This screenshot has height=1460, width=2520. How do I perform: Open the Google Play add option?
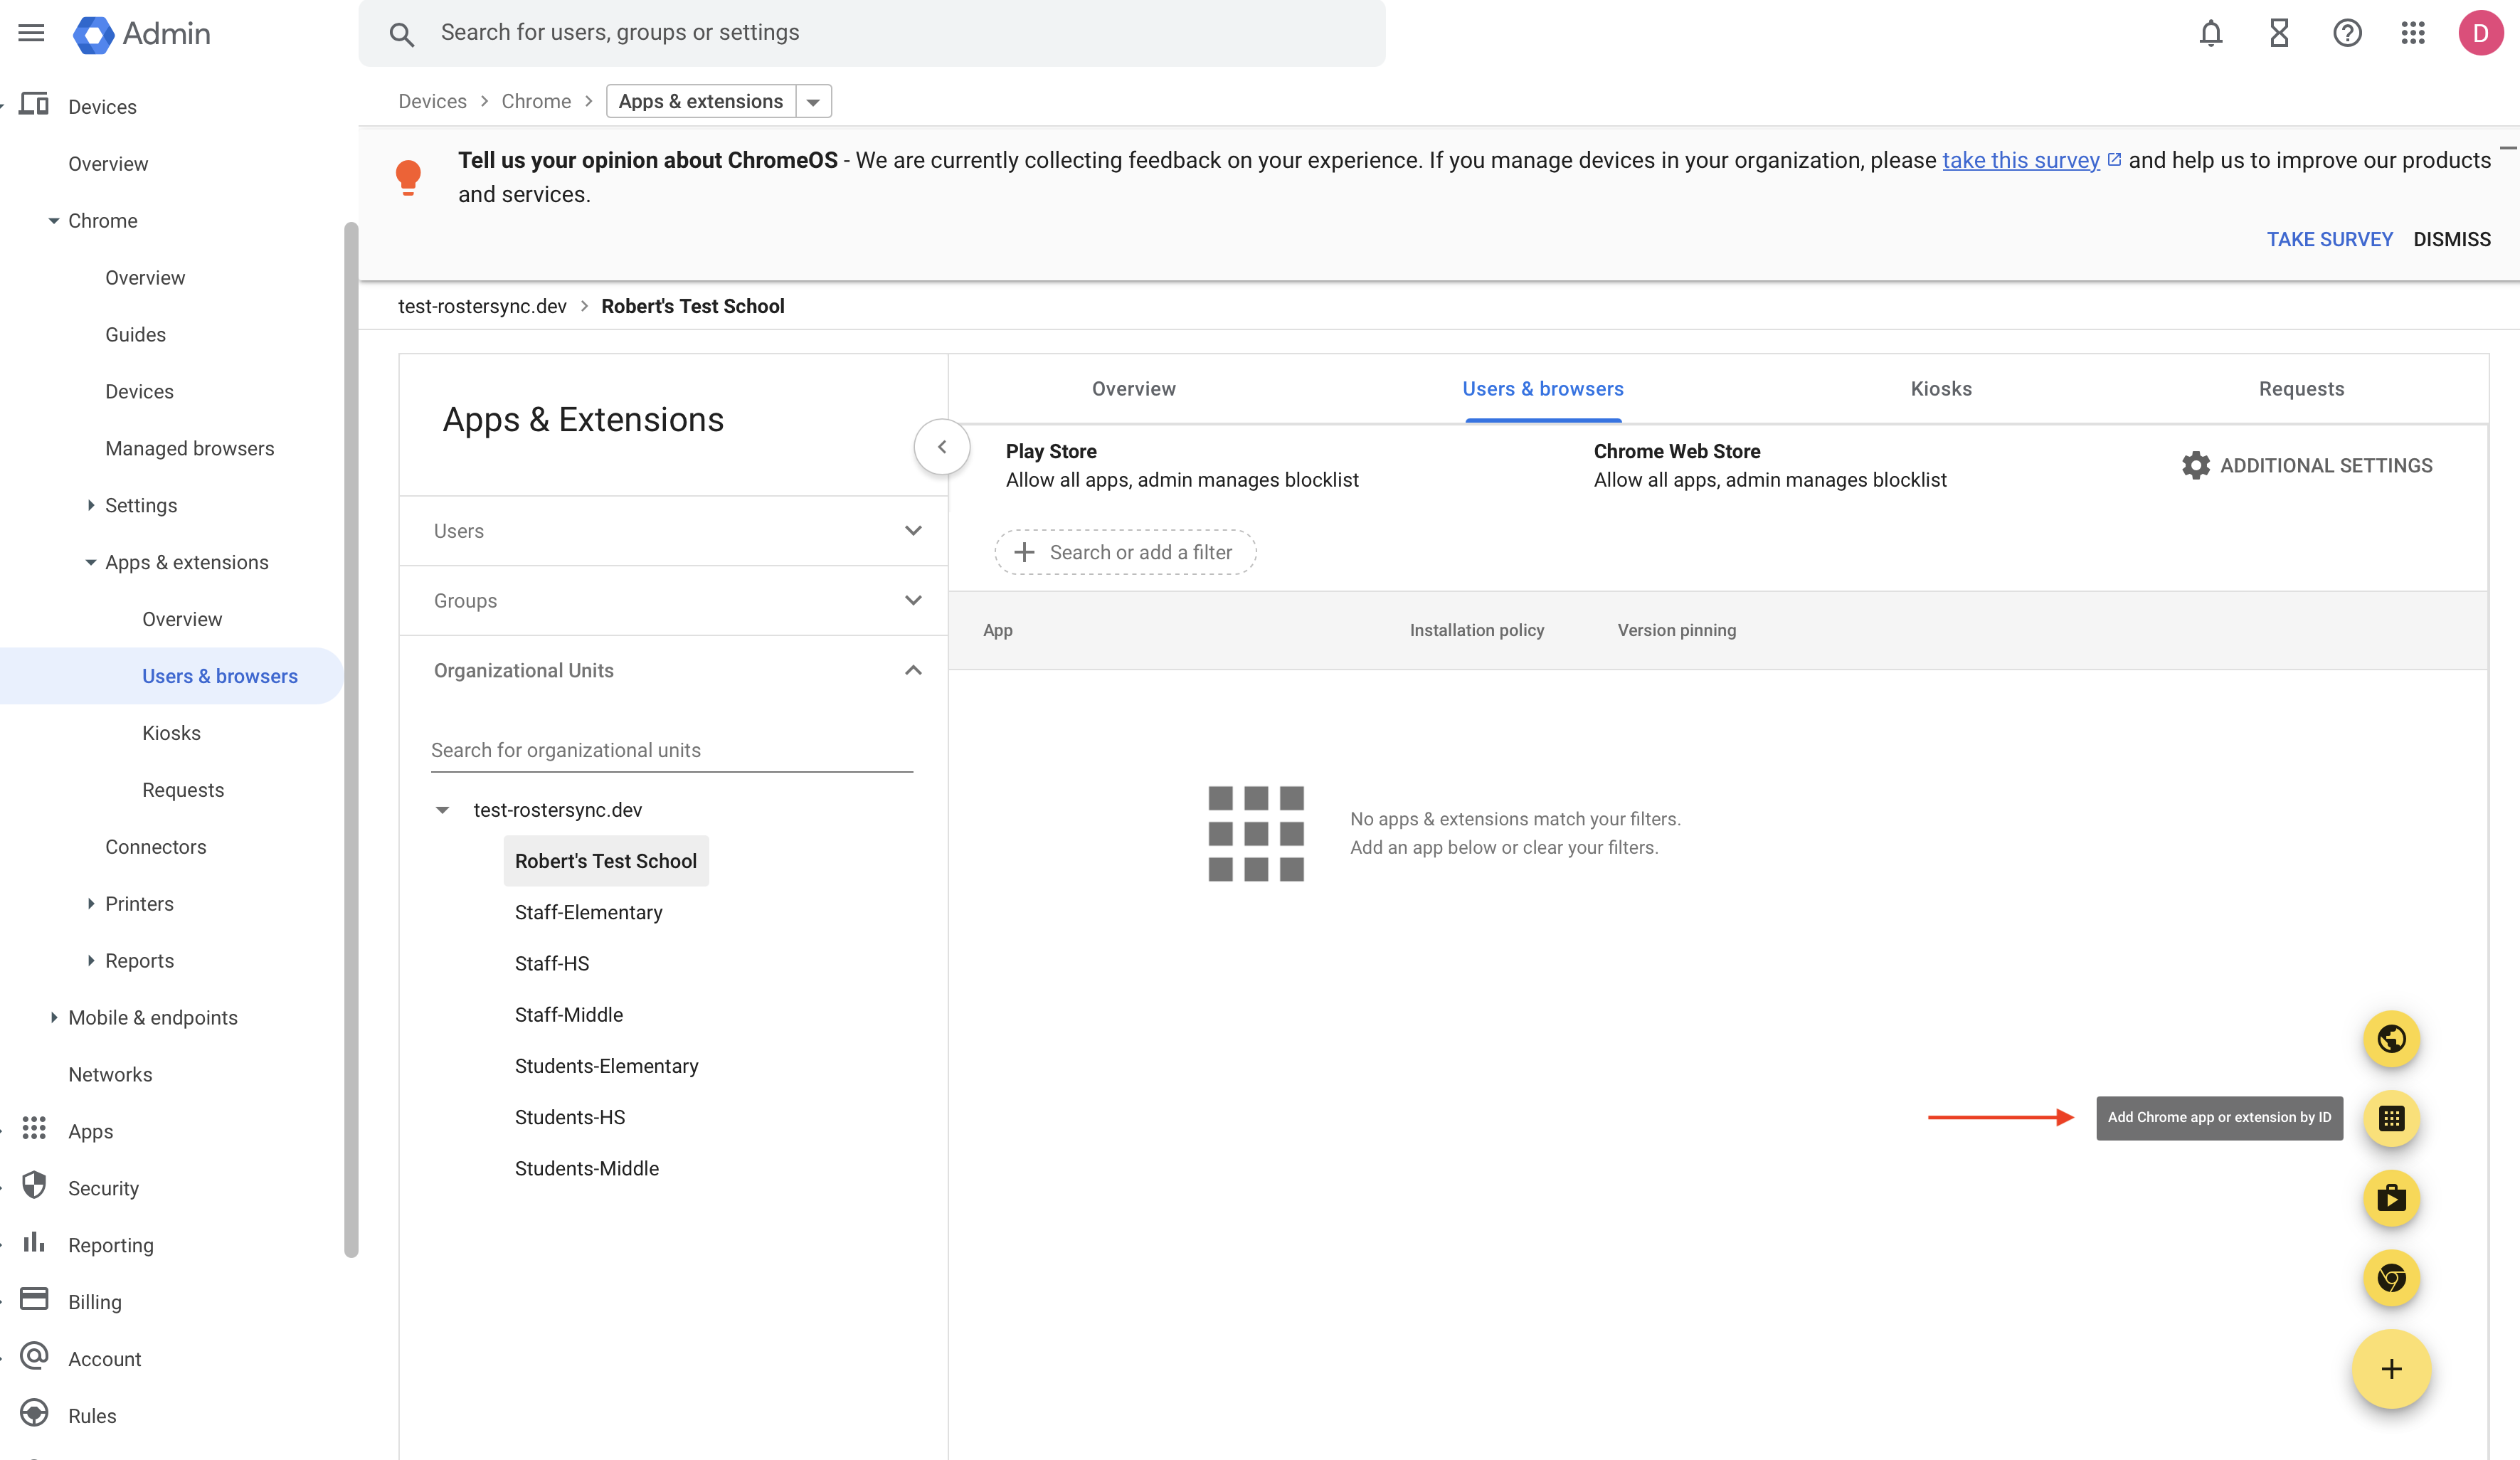[x=2391, y=1198]
